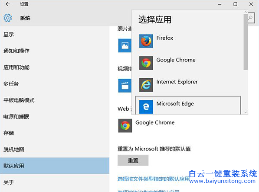The height and width of the screenshot is (192, 259).
Task: Click the app chooser scrollbar thumb
Action: coord(246,42)
